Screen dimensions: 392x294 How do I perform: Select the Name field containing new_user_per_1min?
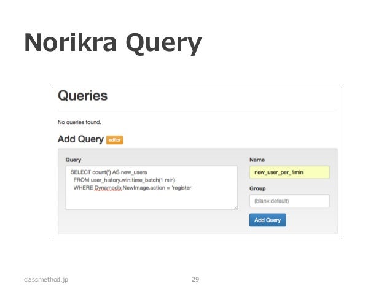tap(289, 172)
